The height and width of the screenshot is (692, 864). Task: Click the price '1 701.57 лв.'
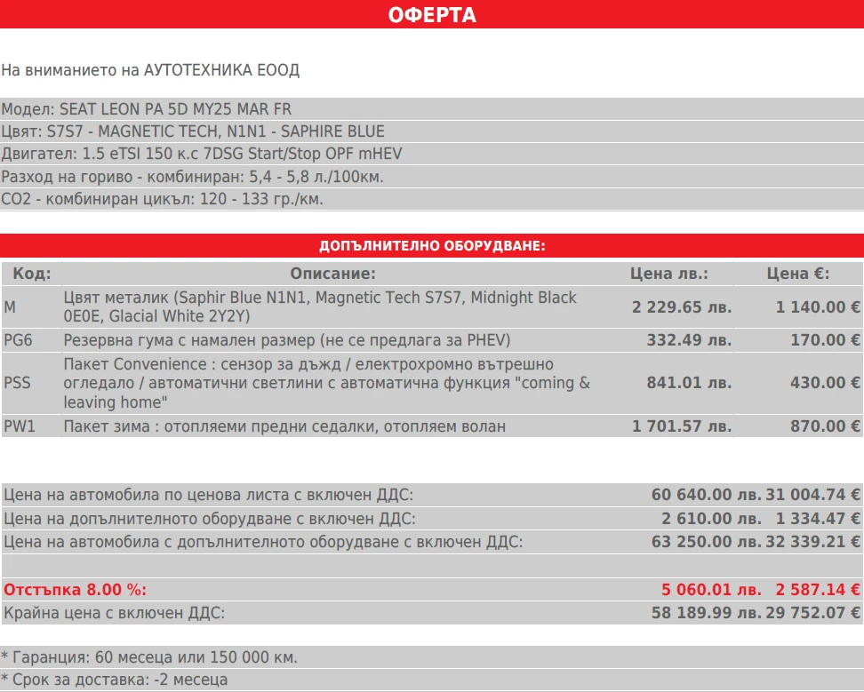(682, 426)
